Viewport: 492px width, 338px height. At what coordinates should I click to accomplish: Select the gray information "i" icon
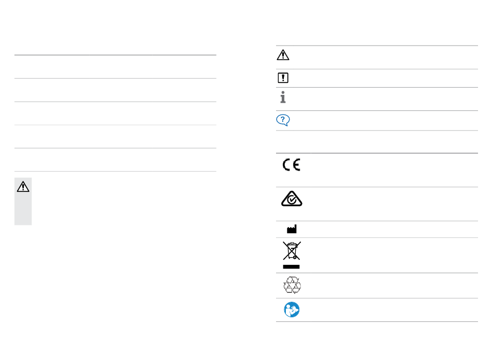point(283,97)
